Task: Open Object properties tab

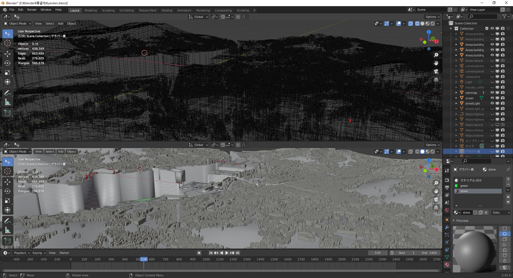Action: point(447,220)
